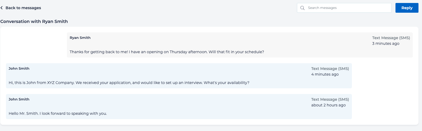Select the Hello Mr. Smith message text
Viewport: 422px width, 131px height.
click(58, 113)
